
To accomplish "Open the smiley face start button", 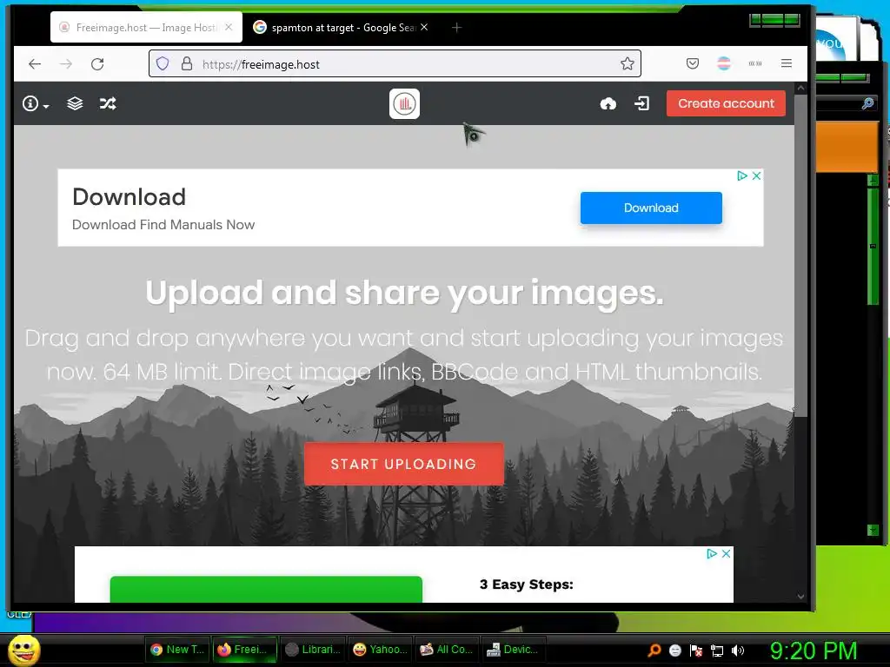I will click(x=24, y=650).
